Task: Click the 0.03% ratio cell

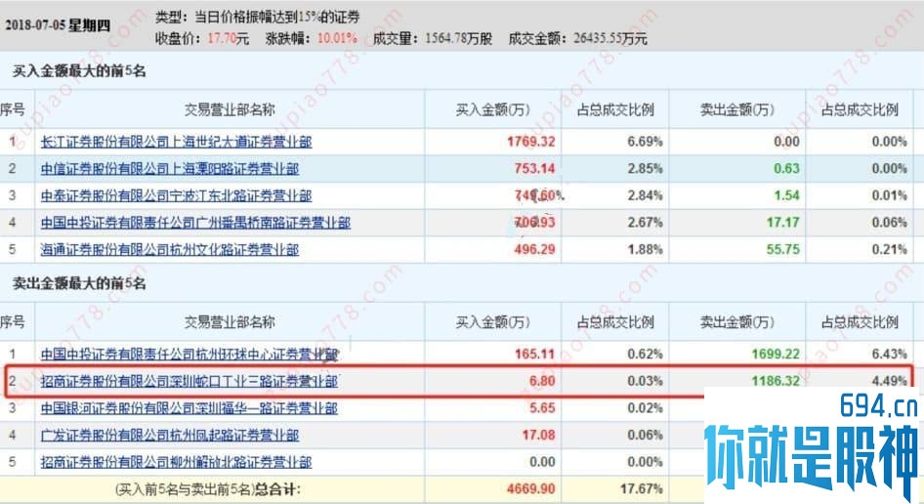Action: click(x=645, y=381)
